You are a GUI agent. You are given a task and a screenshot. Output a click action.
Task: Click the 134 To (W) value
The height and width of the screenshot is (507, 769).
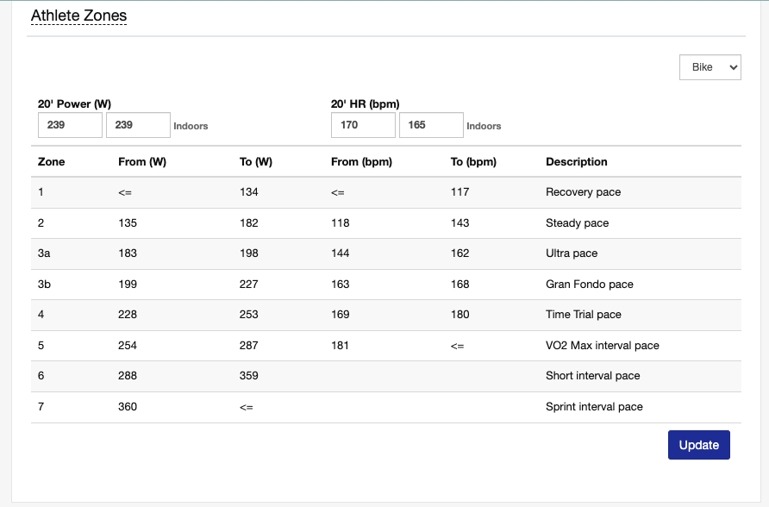248,192
